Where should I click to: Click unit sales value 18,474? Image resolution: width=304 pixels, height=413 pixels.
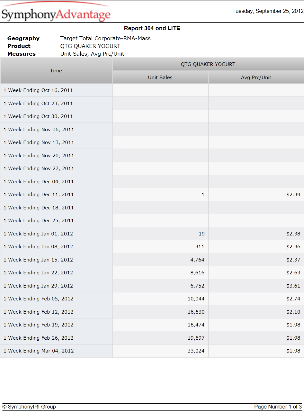(196, 325)
